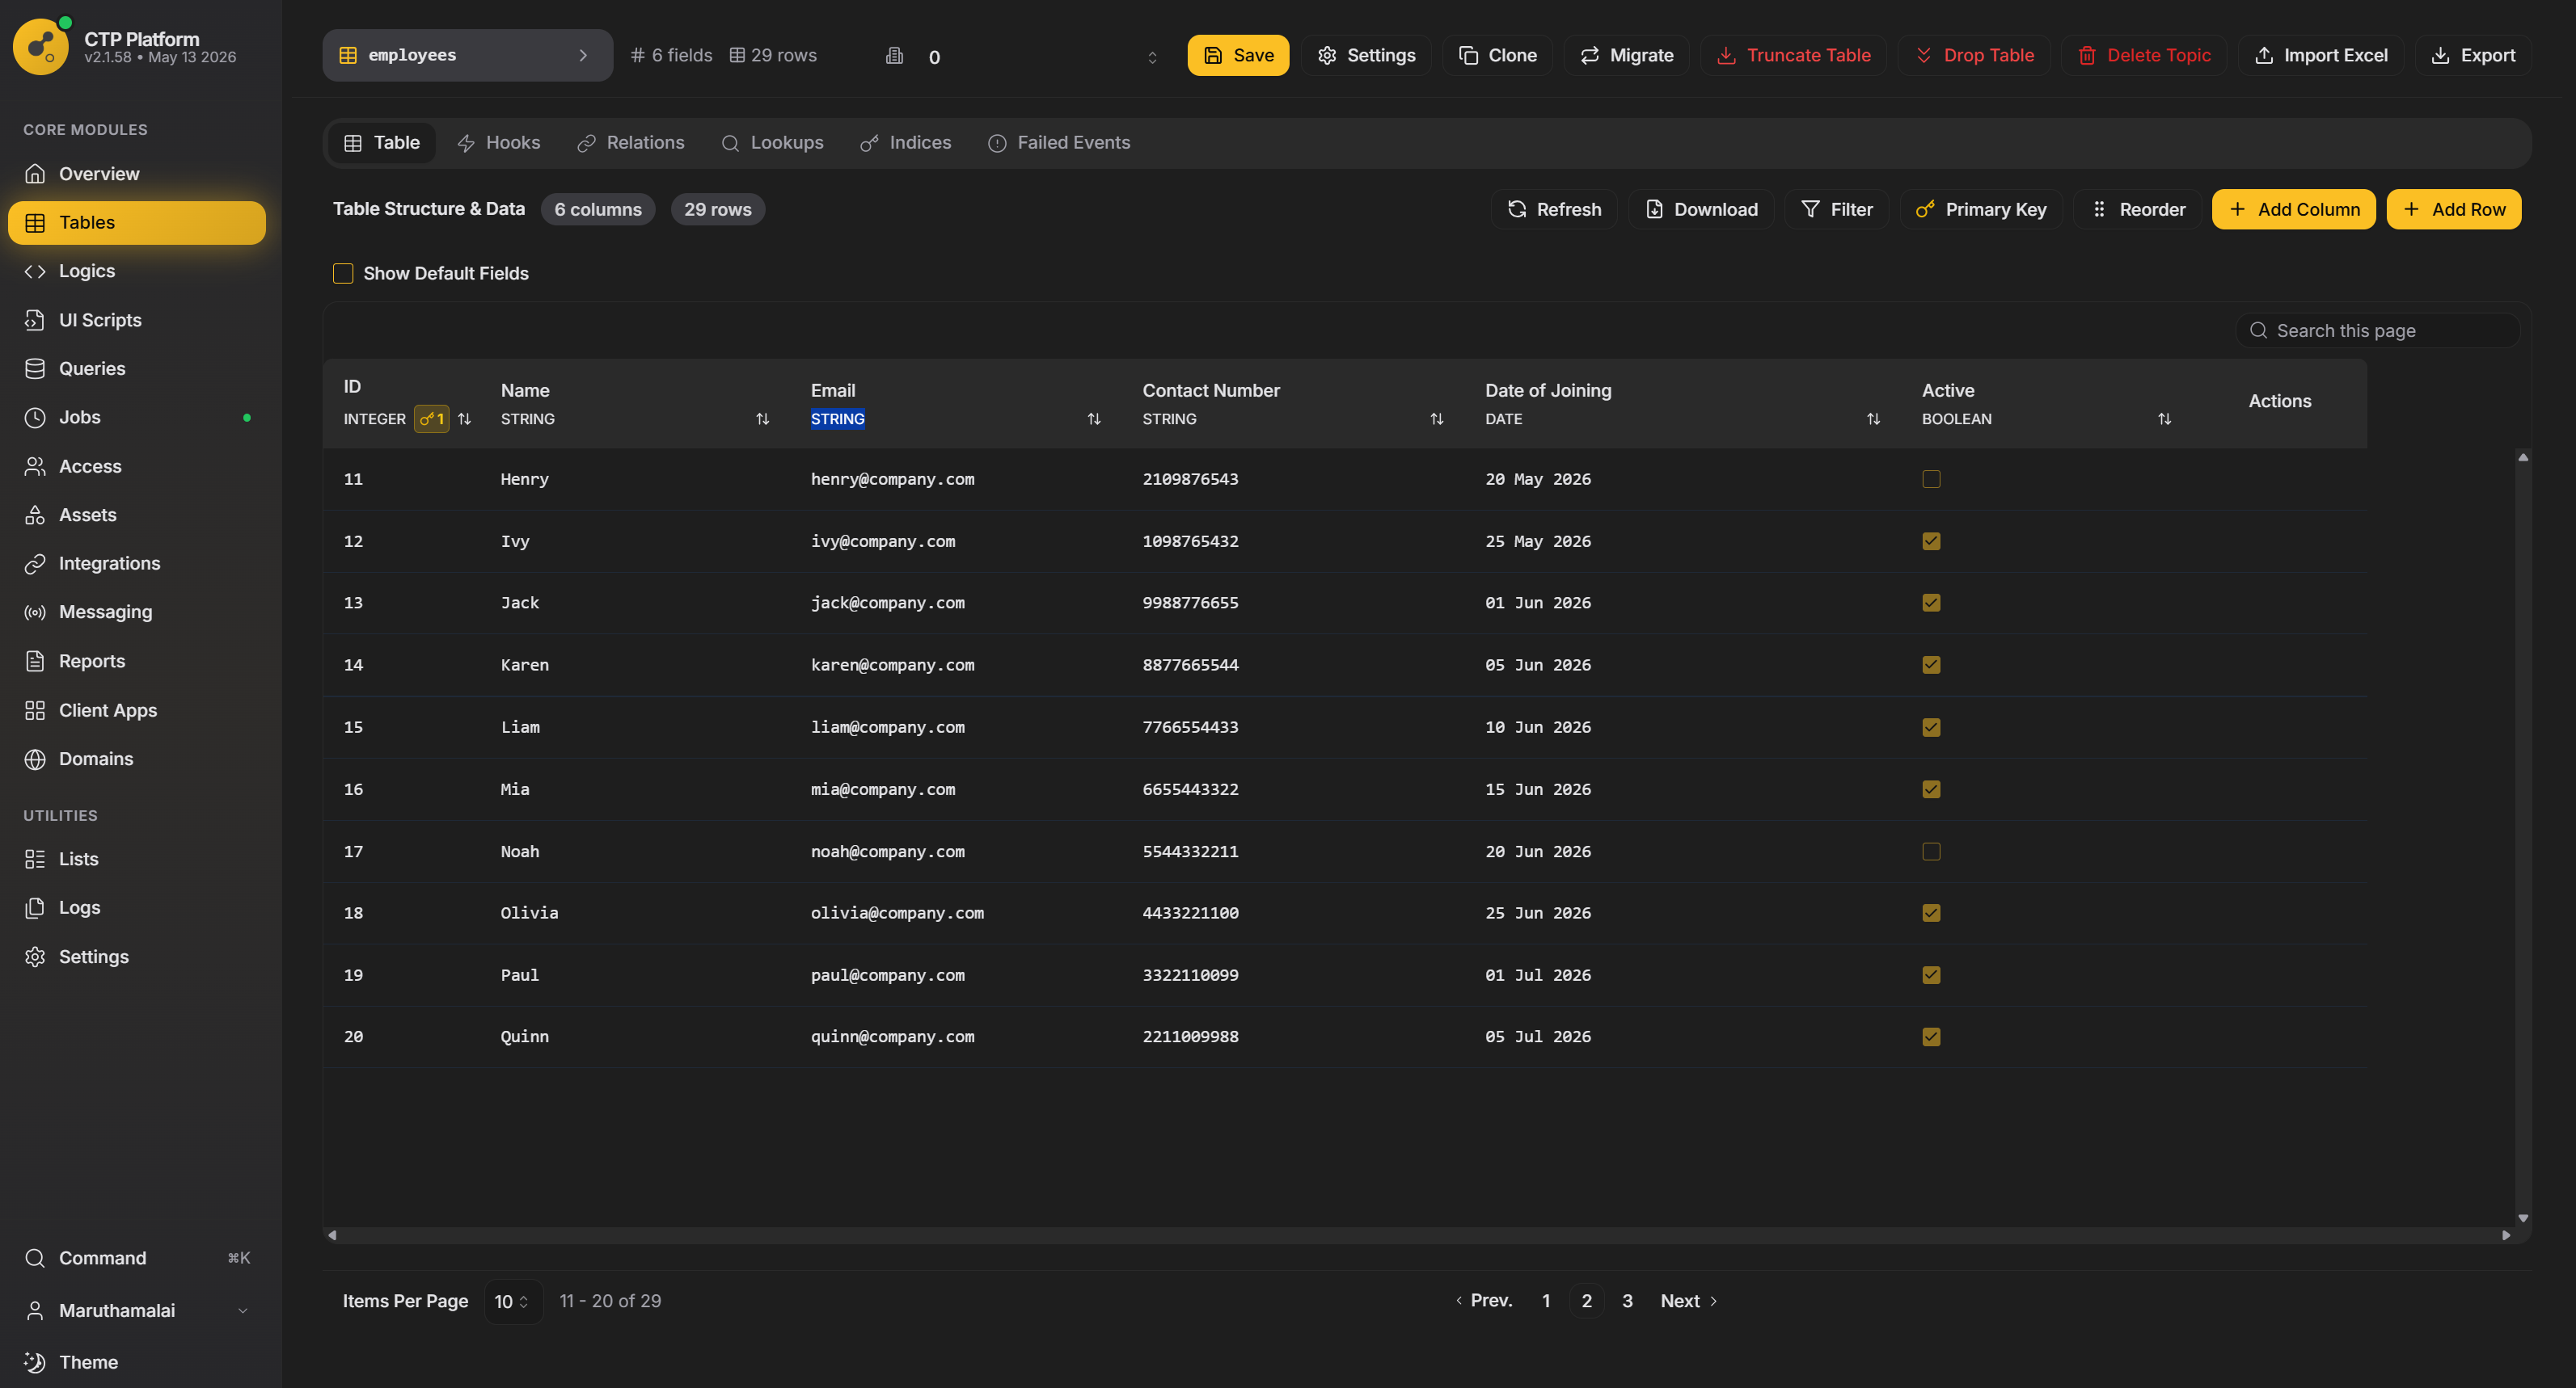Sort by Name column arrows
The height and width of the screenshot is (1388, 2576).
coord(762,419)
